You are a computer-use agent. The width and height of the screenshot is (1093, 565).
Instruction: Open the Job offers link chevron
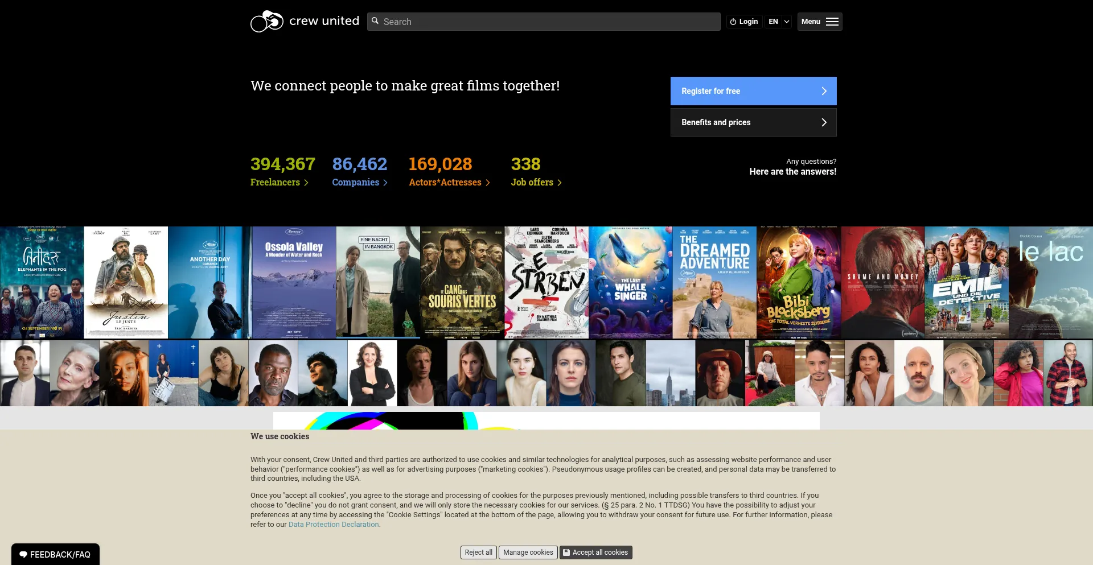(560, 183)
